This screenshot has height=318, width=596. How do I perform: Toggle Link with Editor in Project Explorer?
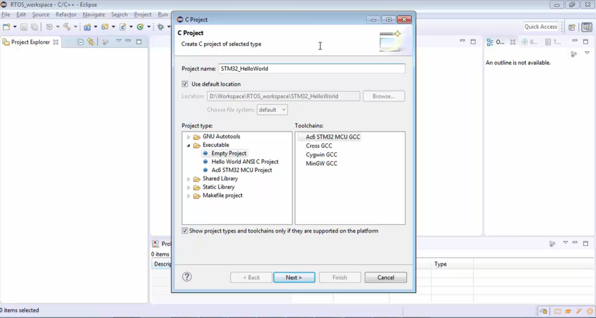(x=90, y=42)
